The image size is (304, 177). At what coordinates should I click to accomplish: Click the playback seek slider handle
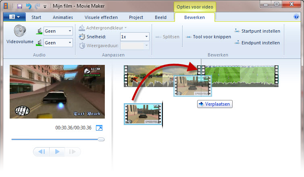coord(101,139)
